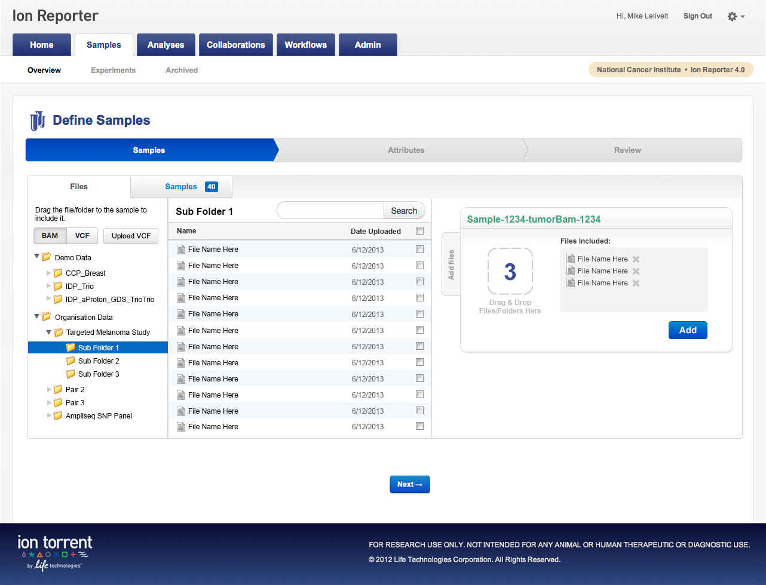Select the VCF file type toggle
766x585 pixels.
coord(82,236)
